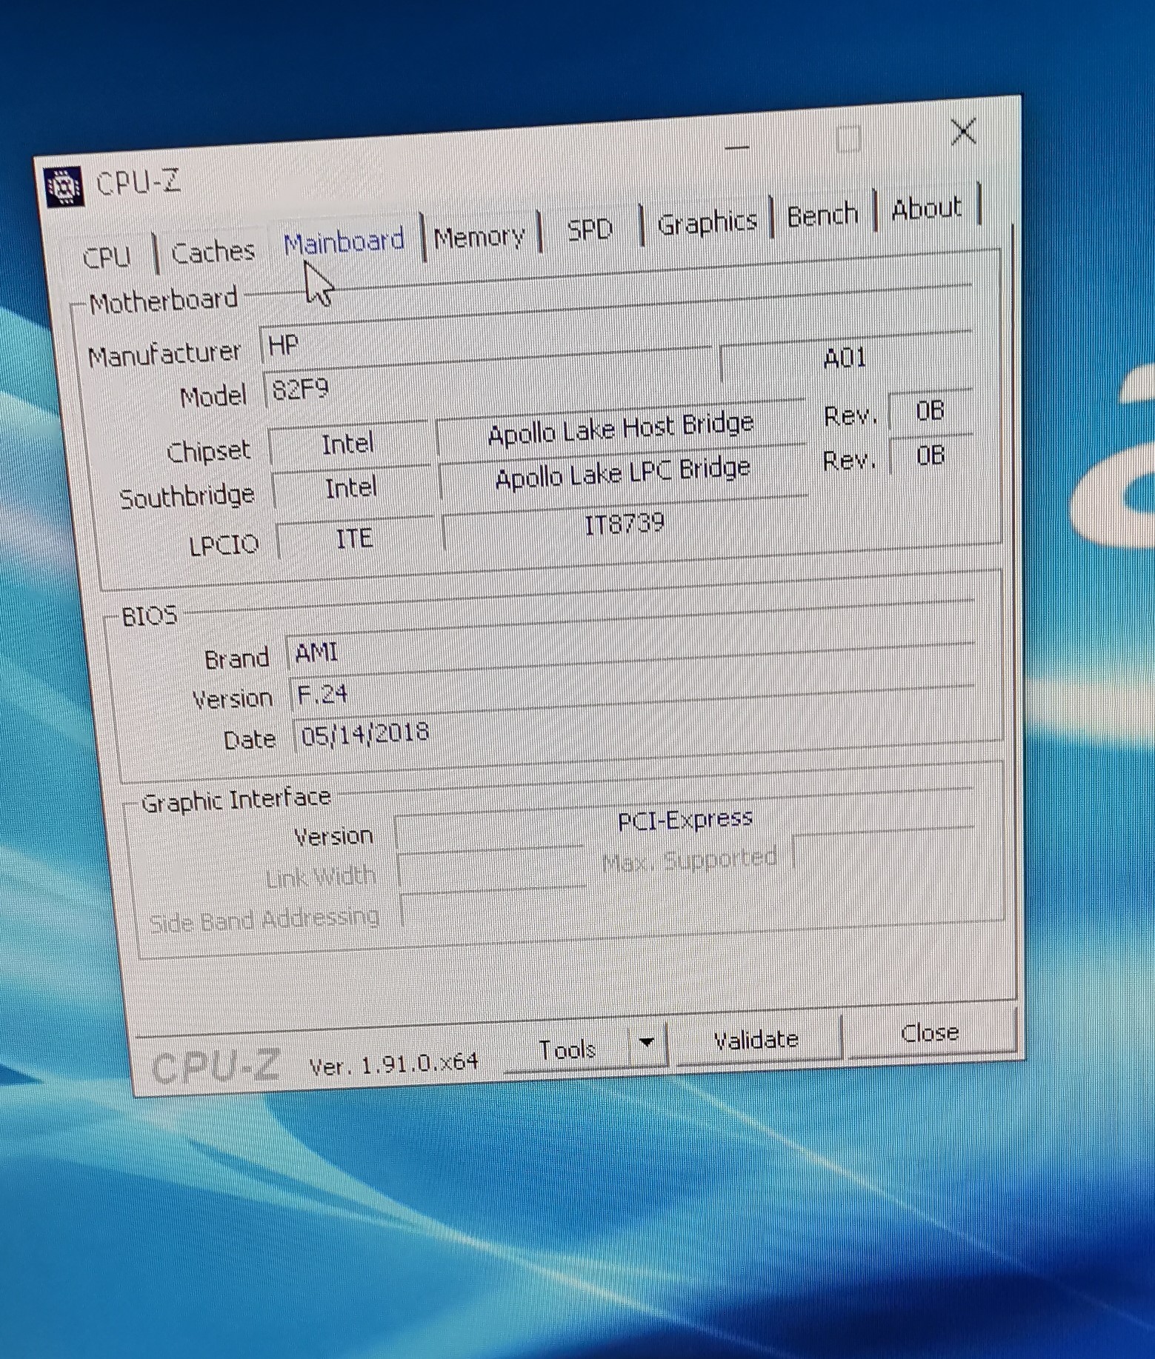Open the Graphics tab
This screenshot has width=1155, height=1359.
coord(707,222)
